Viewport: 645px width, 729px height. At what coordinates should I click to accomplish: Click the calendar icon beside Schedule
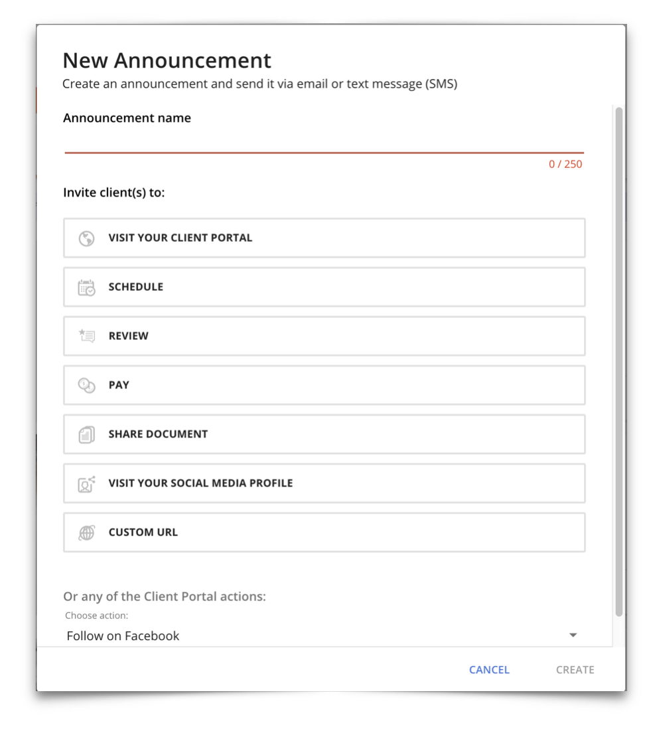tap(86, 287)
